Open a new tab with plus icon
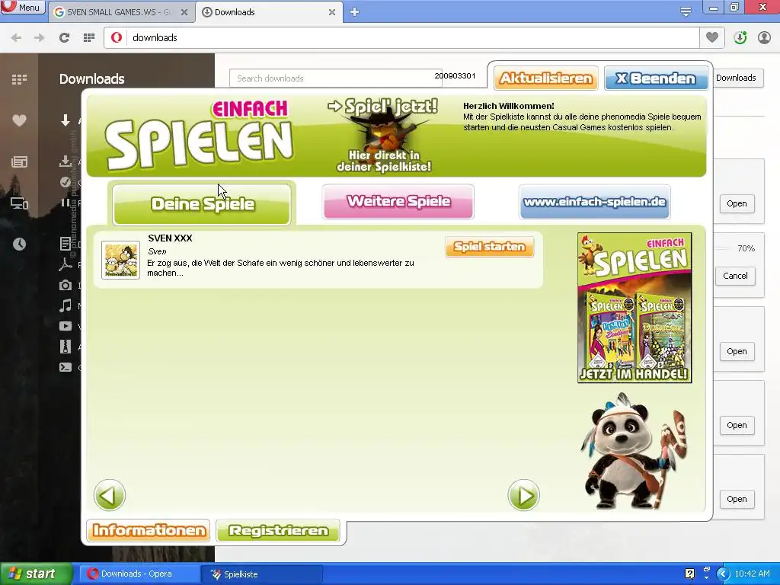Viewport: 780px width, 585px height. [354, 12]
